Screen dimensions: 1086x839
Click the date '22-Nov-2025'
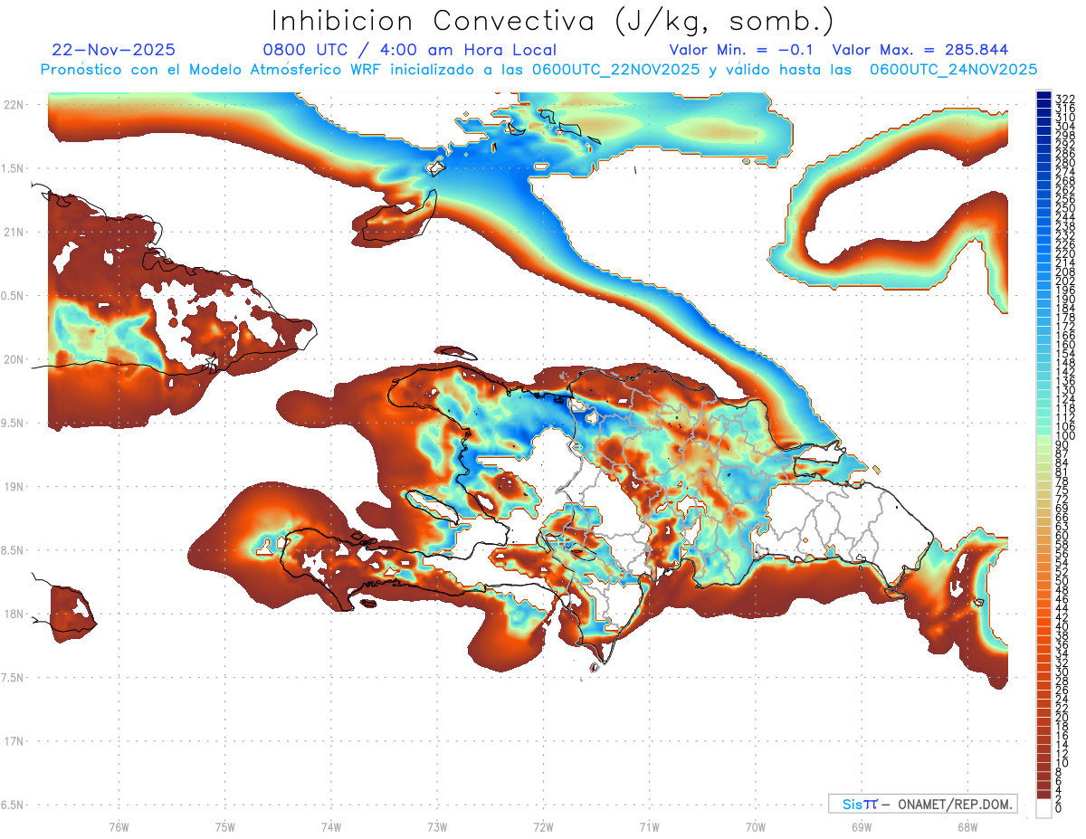tap(114, 50)
